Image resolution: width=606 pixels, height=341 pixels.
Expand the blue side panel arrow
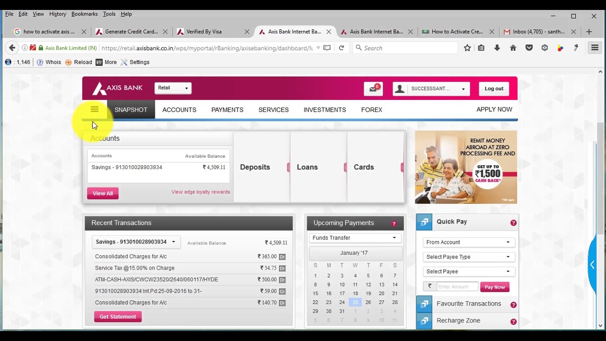pos(592,265)
